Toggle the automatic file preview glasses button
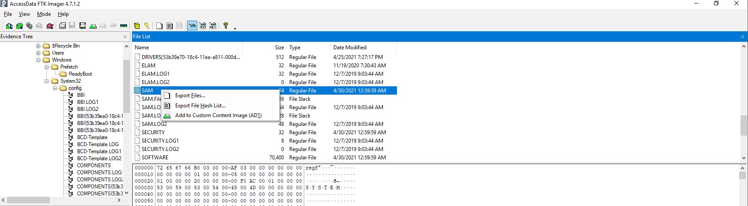The height and width of the screenshot is (206, 748). (x=192, y=26)
